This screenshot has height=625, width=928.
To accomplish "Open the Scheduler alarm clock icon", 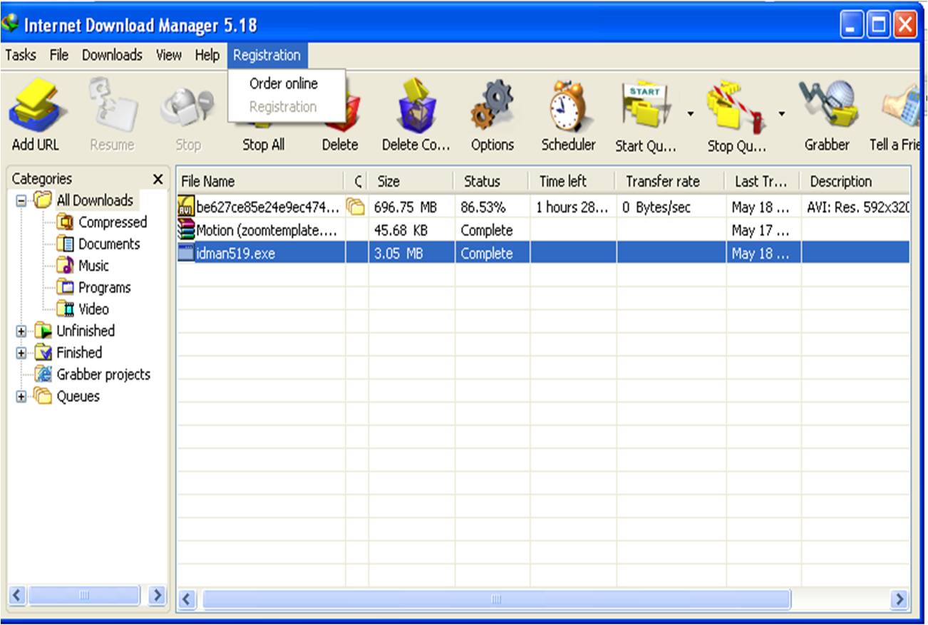I will click(568, 105).
